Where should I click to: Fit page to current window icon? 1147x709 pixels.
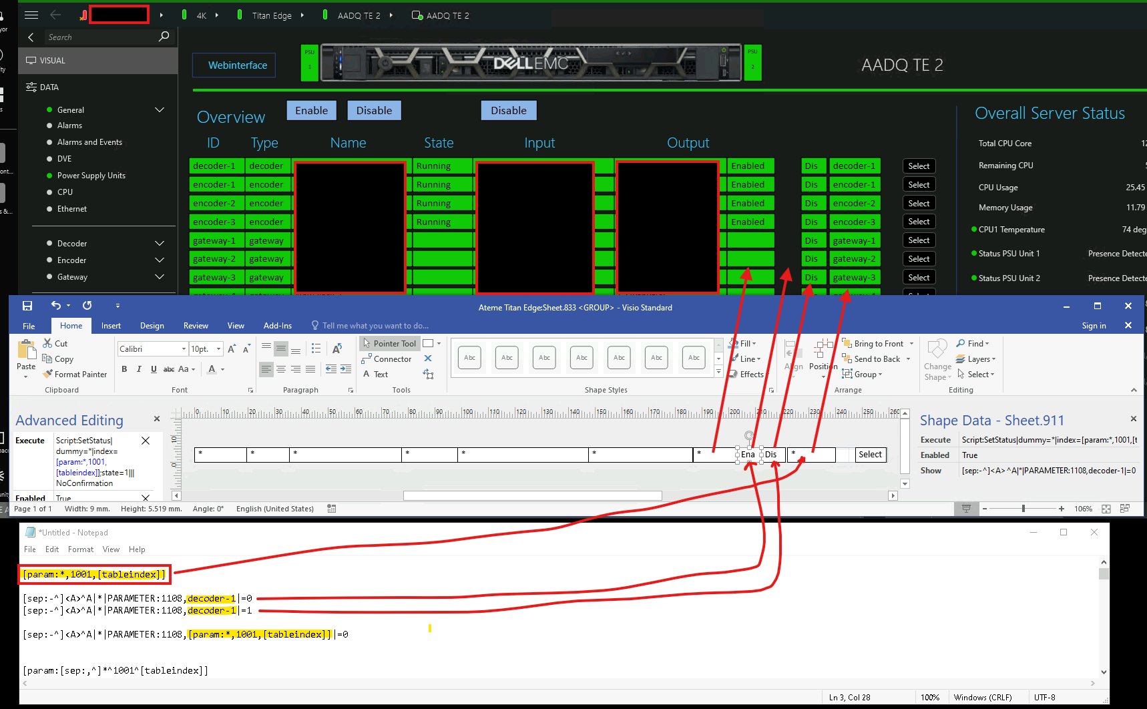[1106, 509]
